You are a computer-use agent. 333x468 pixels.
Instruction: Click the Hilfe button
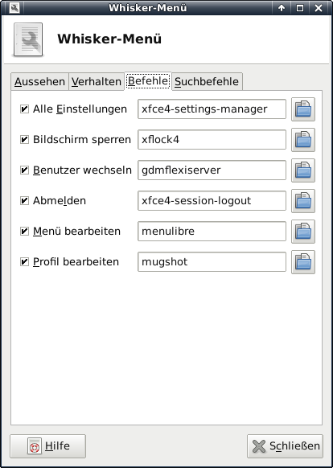click(x=47, y=446)
